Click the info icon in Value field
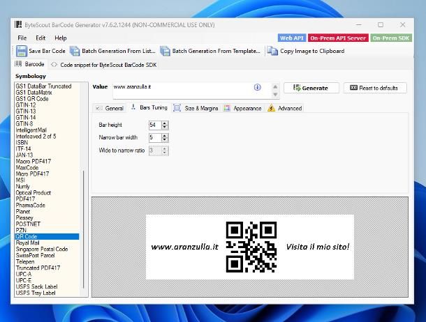The width and height of the screenshot is (426, 322). coord(257,87)
